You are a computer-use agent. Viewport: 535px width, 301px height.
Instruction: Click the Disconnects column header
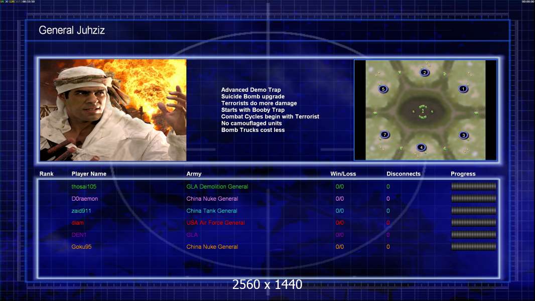404,174
